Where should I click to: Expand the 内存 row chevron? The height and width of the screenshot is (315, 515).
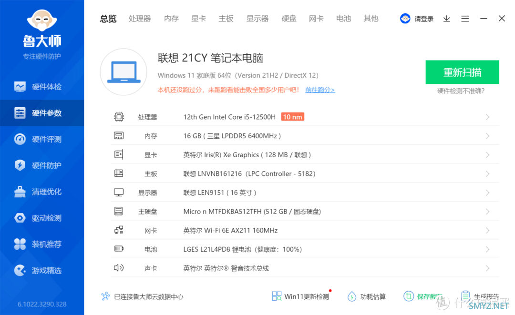pyautogui.click(x=487, y=136)
